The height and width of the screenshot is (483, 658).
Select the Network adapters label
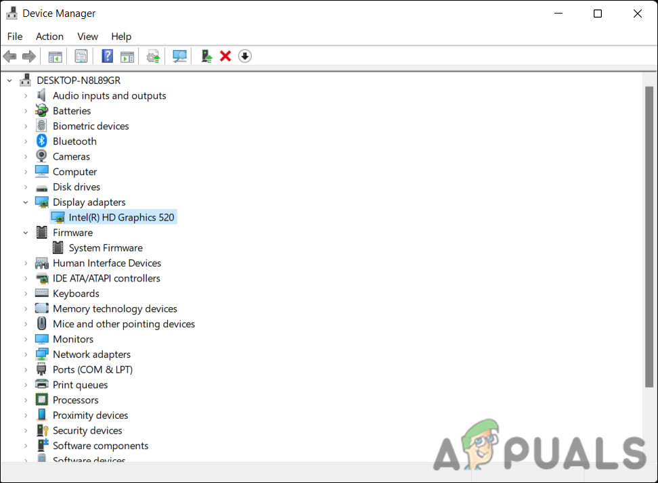[x=91, y=354]
